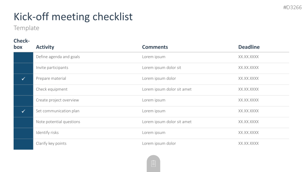307x172 pixels.
Task: Click the comment for Check equipment row
Action: (167, 89)
